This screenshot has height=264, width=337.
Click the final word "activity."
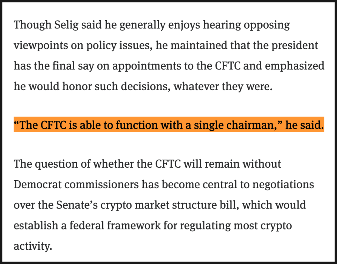coord(33,245)
